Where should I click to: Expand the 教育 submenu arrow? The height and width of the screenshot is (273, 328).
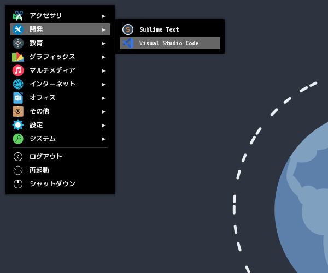coord(103,44)
